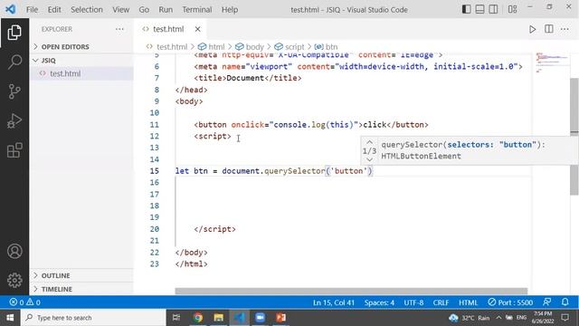The width and height of the screenshot is (579, 326).
Task: Open Task View on the taskbar
Action: click(x=176, y=318)
